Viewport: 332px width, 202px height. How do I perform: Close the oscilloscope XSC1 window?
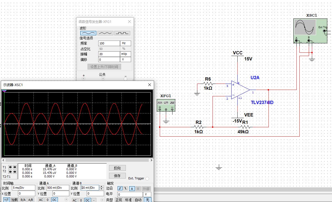click(x=150, y=85)
